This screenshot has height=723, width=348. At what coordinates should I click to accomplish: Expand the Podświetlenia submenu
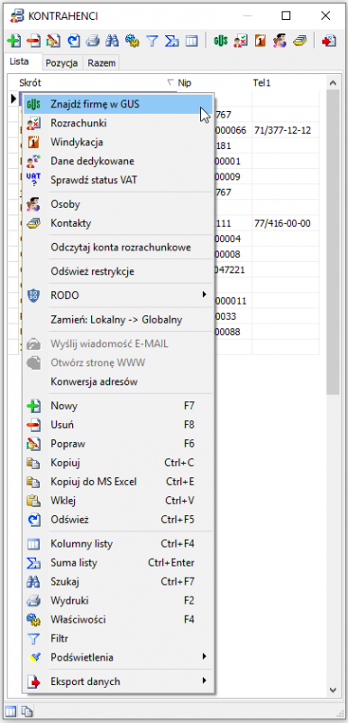(118, 657)
